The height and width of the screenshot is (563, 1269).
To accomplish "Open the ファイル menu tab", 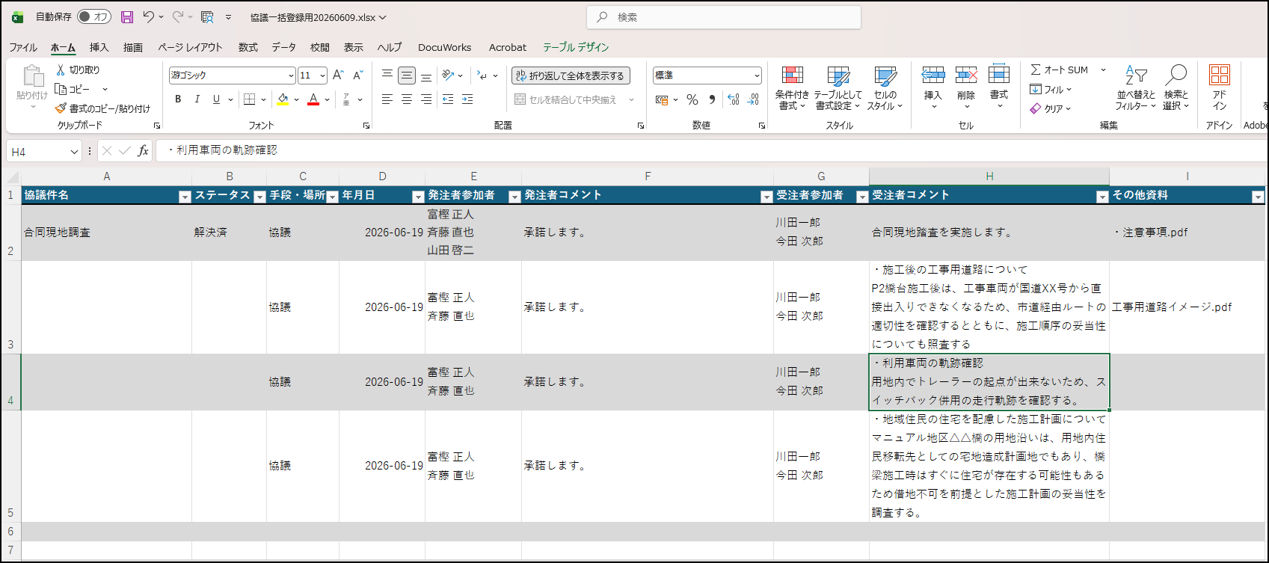I will (23, 47).
